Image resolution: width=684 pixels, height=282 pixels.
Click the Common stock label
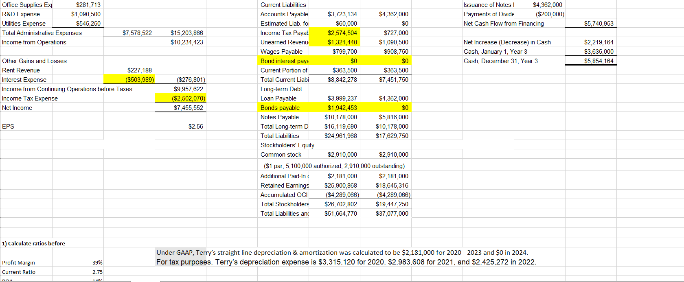[281, 155]
